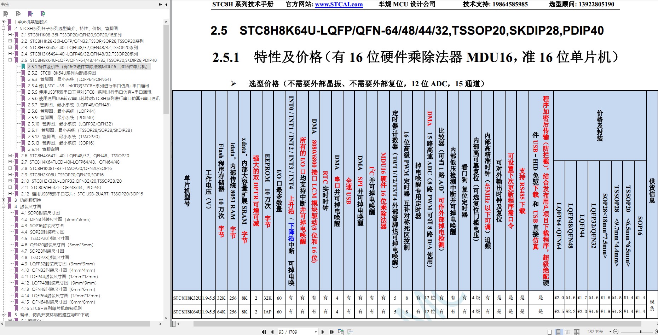Viewport: 658px width, 335px height.
Task: Click the add new bookmark icon
Action: [x=18, y=14]
